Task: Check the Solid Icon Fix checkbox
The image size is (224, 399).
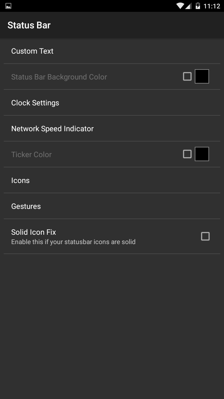Action: pyautogui.click(x=205, y=236)
